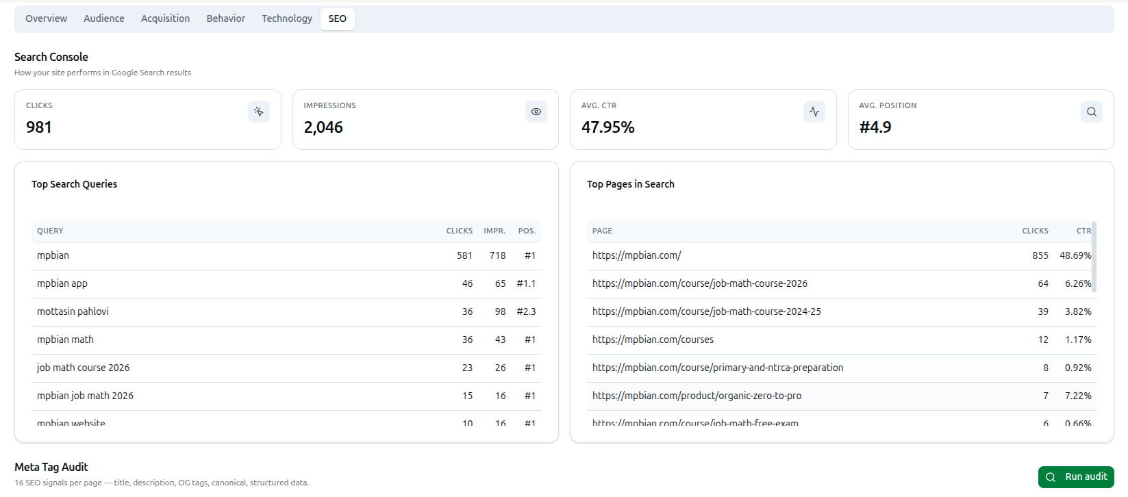Open the mpbian.com/courses page URL
Image resolution: width=1128 pixels, height=497 pixels.
tap(653, 340)
